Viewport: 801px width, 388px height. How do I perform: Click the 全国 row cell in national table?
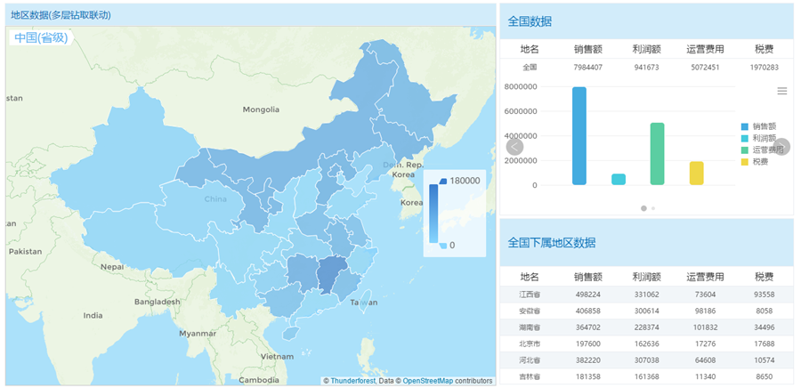coord(530,67)
